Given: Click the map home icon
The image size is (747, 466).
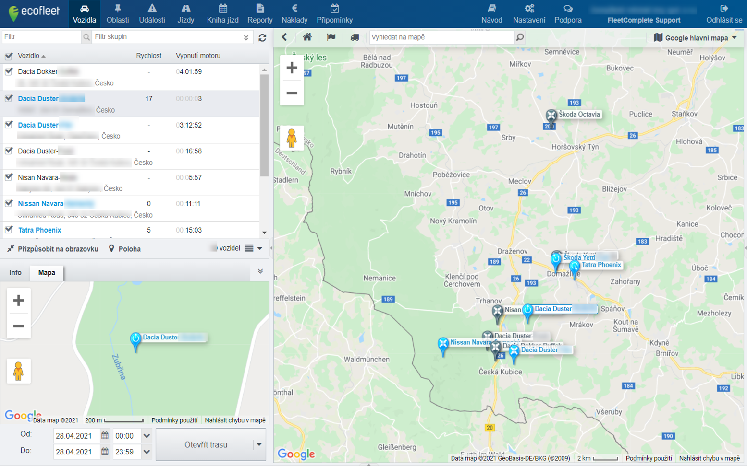Looking at the screenshot, I should pyautogui.click(x=307, y=37).
